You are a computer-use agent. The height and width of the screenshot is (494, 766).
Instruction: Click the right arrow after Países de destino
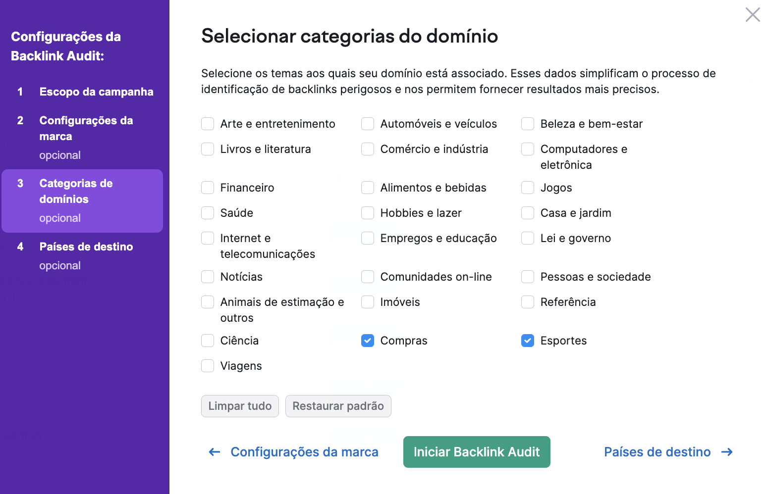(727, 452)
